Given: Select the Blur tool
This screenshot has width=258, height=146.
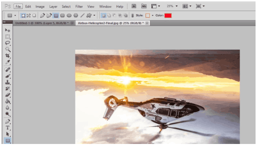Looking at the screenshot, I should tap(8, 107).
